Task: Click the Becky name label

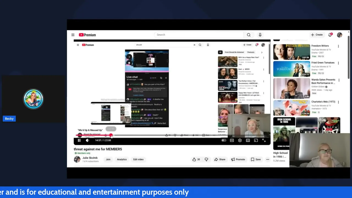Action: click(x=9, y=119)
